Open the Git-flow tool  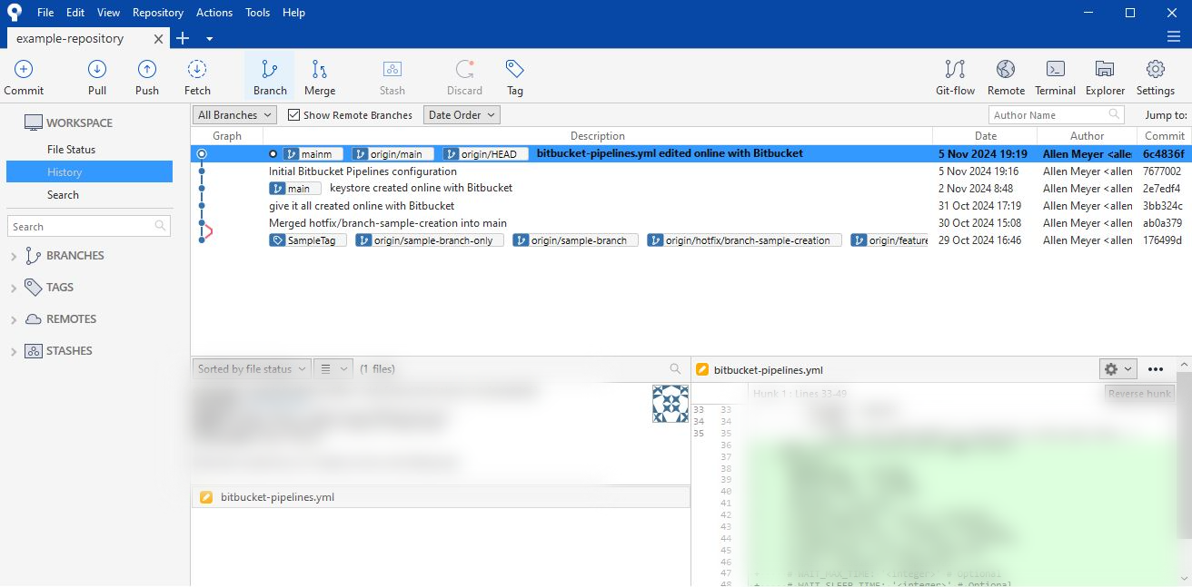955,77
